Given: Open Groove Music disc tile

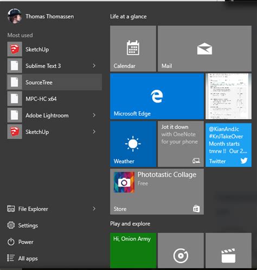Looking at the screenshot, I should 181,250.
